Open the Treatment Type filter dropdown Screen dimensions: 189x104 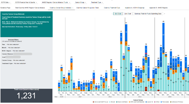[x=97, y=2]
